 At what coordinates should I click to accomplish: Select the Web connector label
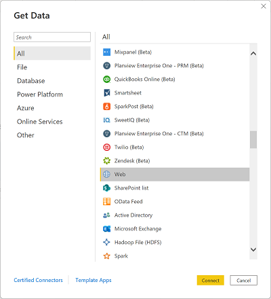tap(120, 175)
